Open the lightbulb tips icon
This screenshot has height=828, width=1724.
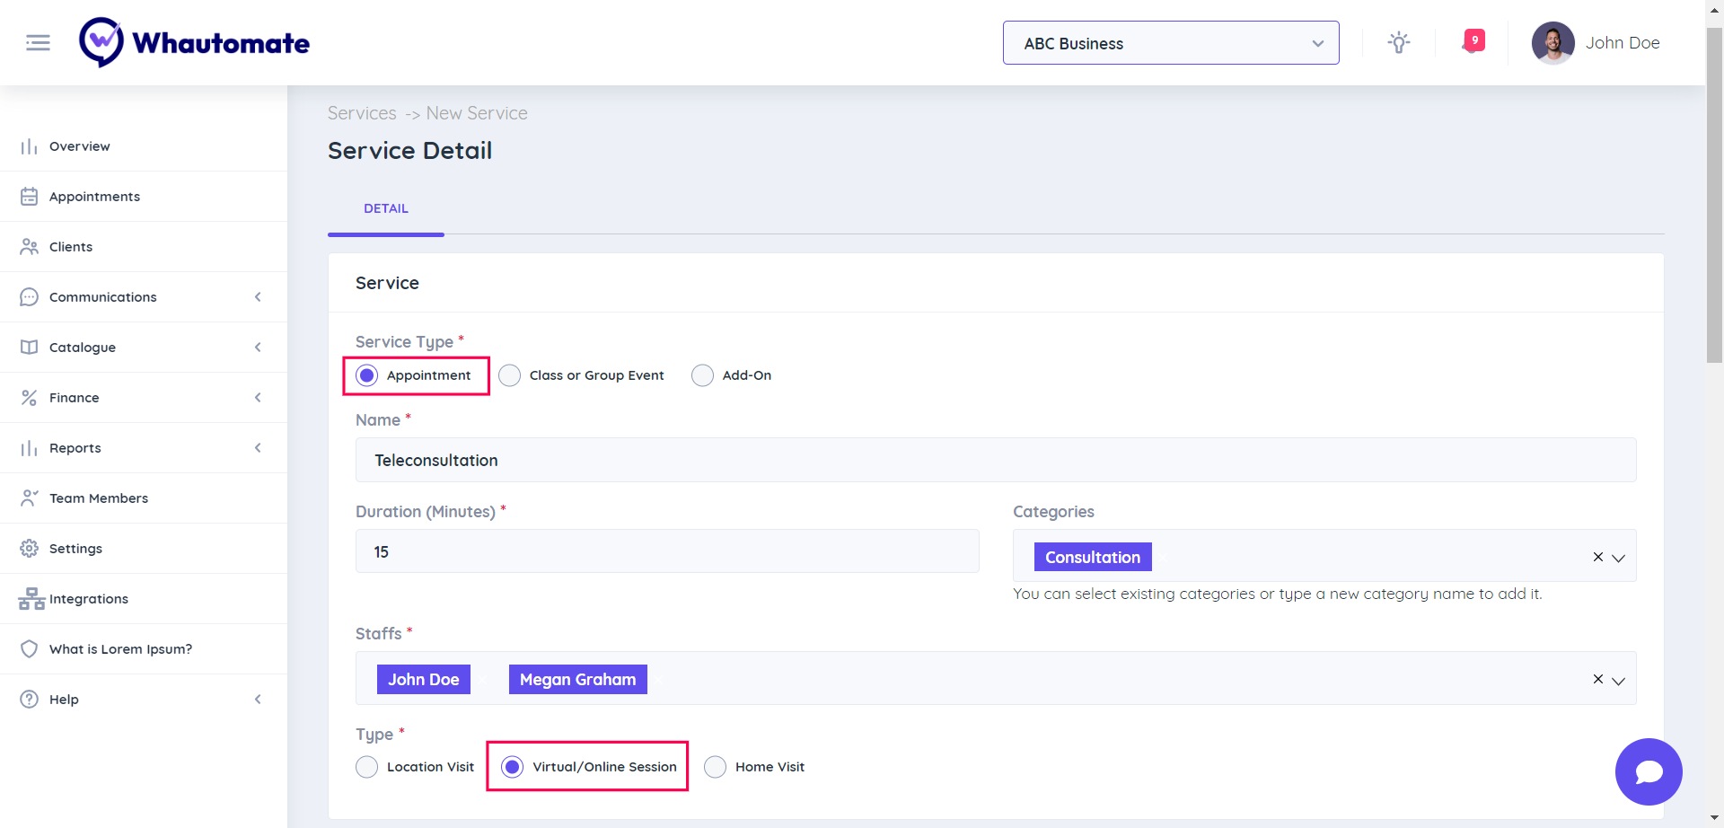tap(1398, 42)
